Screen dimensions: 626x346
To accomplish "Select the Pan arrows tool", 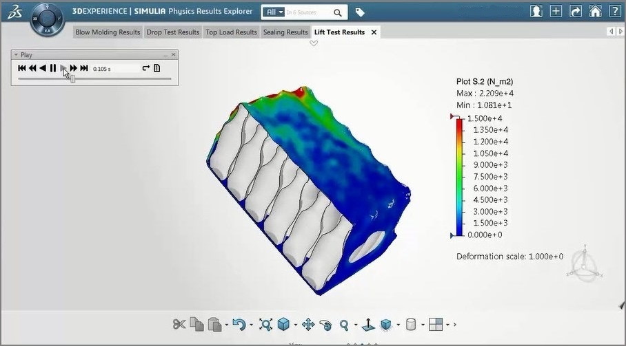I will click(308, 324).
